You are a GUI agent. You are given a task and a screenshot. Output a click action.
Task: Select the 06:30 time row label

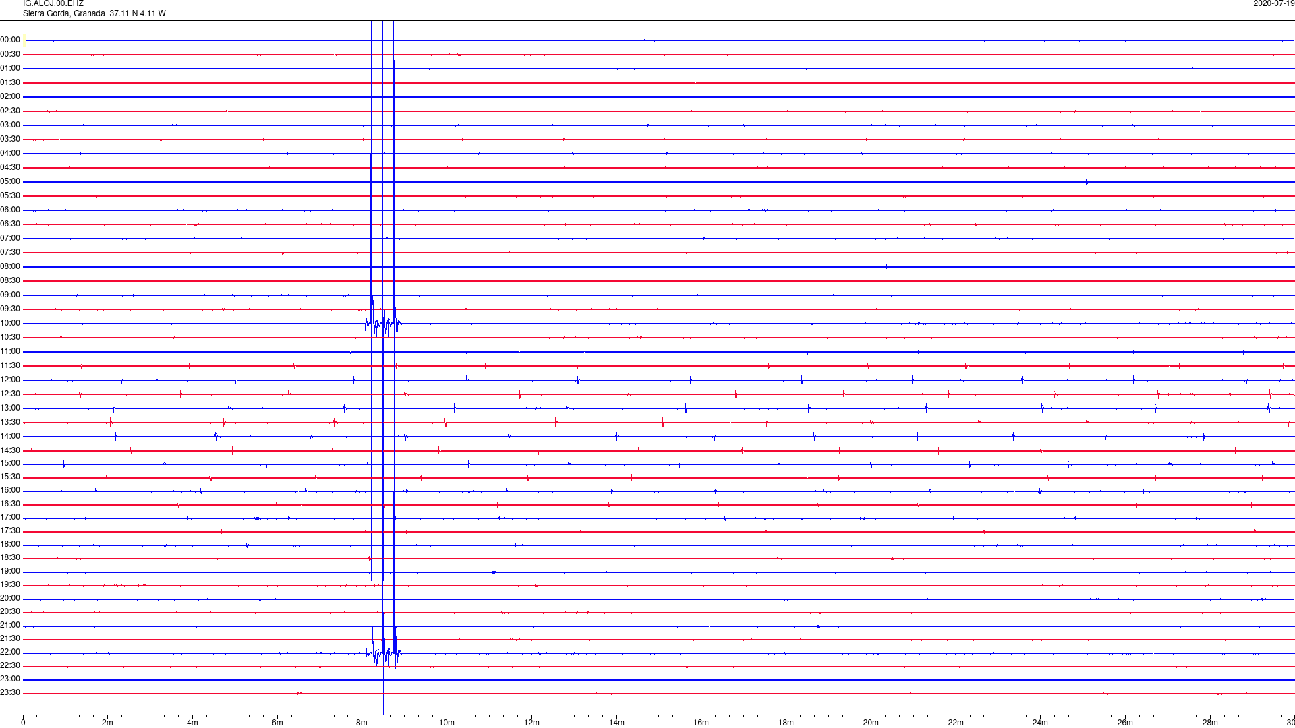pos(10,224)
